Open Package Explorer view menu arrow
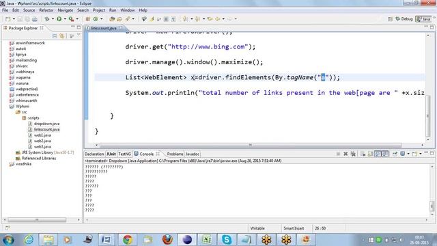Viewport: 437px width, 246px height. (x=79, y=35)
